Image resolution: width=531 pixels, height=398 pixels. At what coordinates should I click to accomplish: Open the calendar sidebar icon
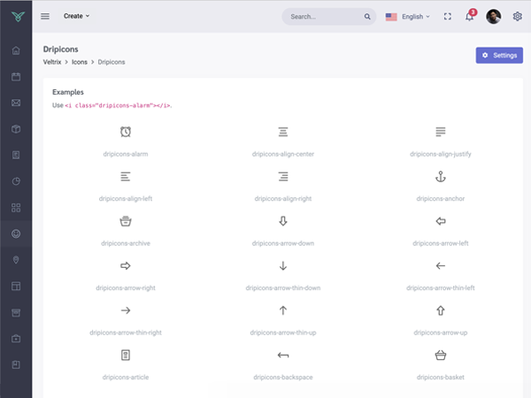tap(16, 77)
